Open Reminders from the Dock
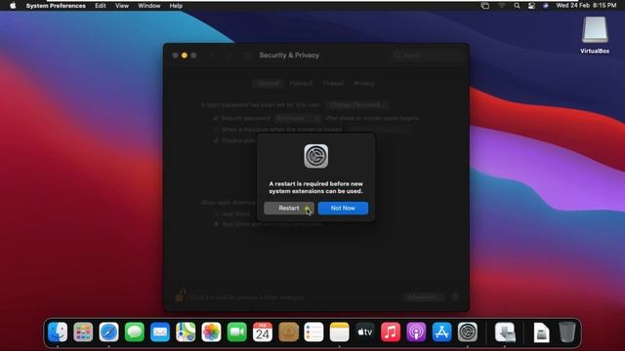625x351 pixels. [313, 331]
